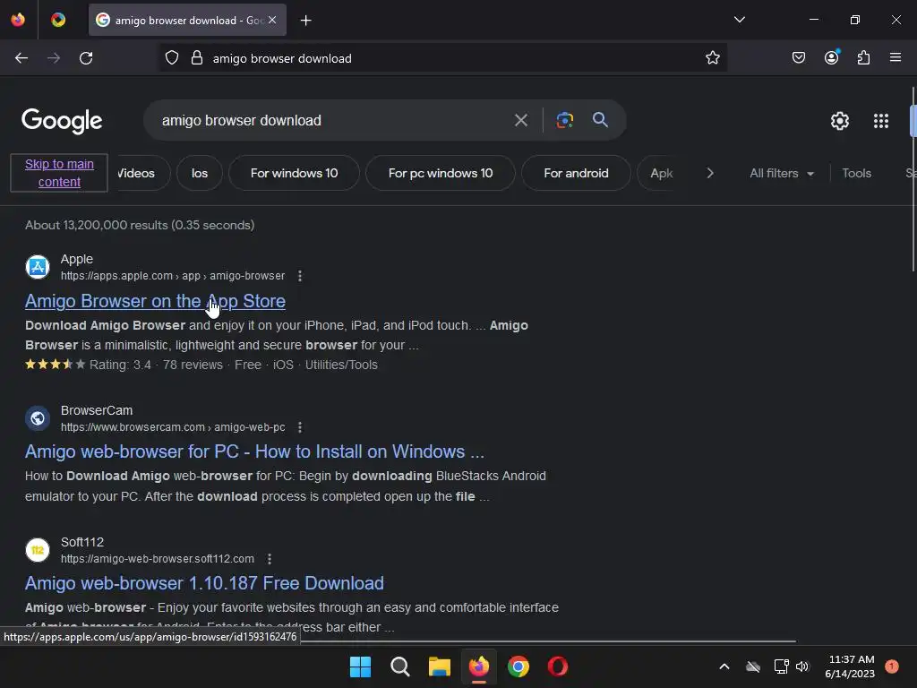This screenshot has height=688, width=917.
Task: Click the Apple App Store favicon
Action: pyautogui.click(x=38, y=267)
